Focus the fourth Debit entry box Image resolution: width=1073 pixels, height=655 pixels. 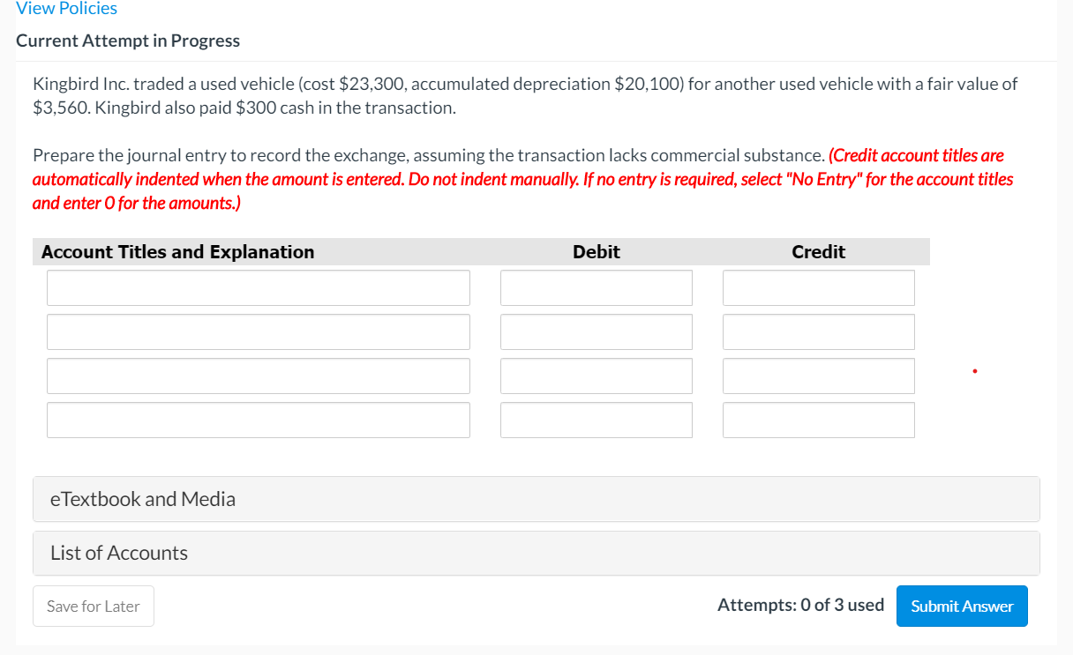point(596,420)
